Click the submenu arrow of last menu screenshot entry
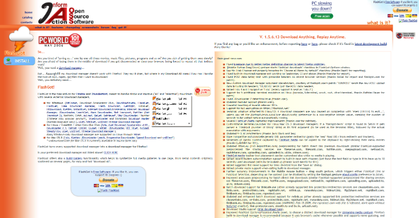 coord(189,123)
